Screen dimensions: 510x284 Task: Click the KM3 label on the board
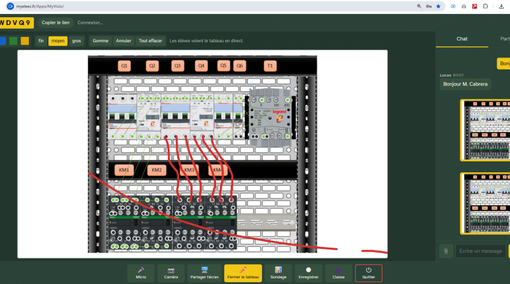point(189,170)
